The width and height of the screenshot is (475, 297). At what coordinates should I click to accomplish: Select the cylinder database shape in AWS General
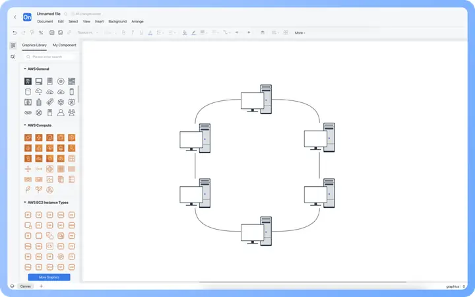pyautogui.click(x=28, y=92)
